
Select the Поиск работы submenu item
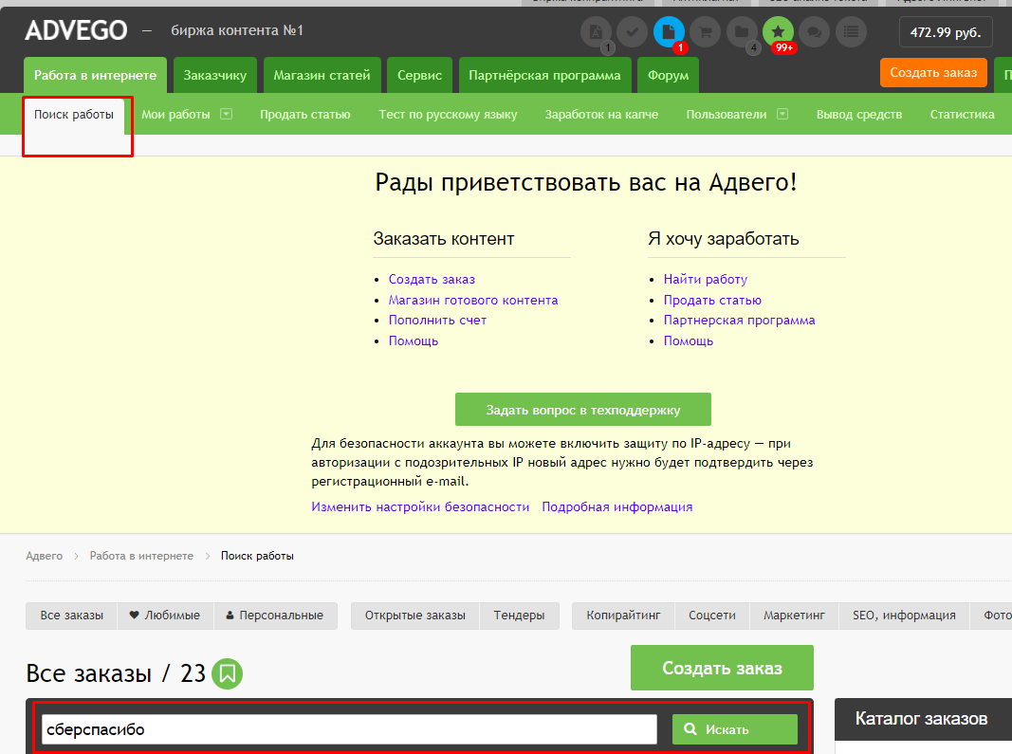(74, 115)
